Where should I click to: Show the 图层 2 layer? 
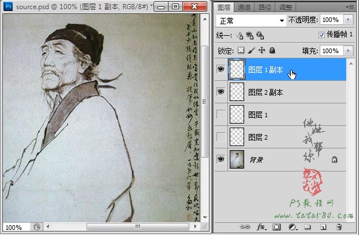coord(220,136)
